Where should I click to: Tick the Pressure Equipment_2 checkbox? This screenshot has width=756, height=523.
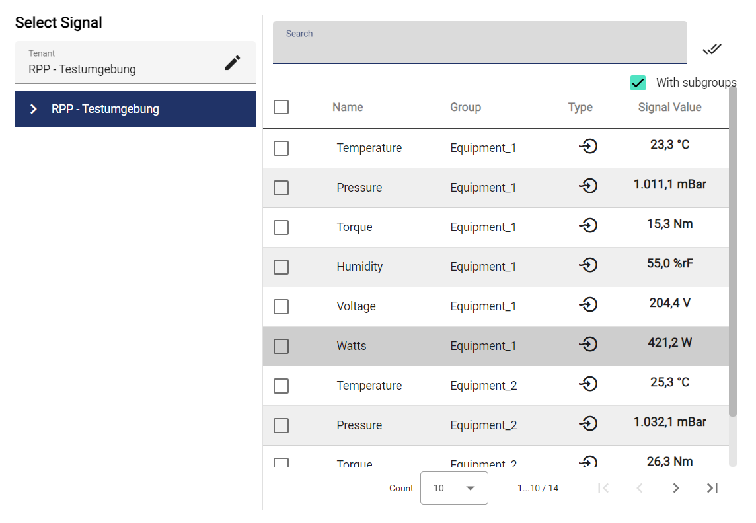click(x=281, y=426)
